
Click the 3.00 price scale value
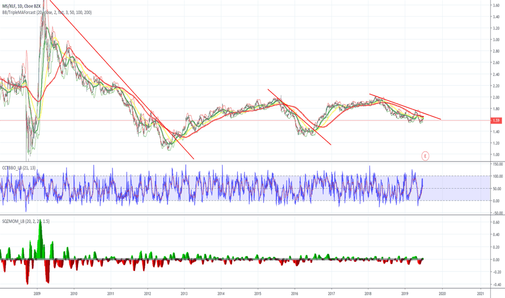(496, 40)
